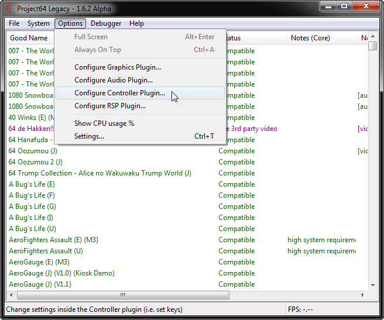Select A Bug's Life (I) row
384x320 pixels.
point(187,218)
